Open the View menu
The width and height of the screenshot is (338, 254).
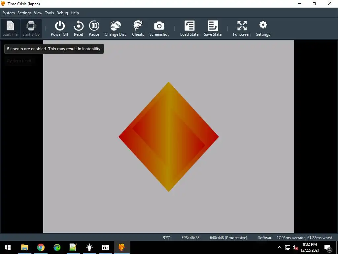pyautogui.click(x=38, y=13)
